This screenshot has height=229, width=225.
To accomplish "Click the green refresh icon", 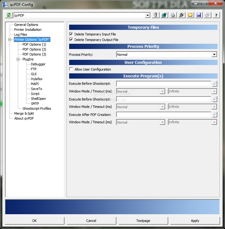I will [9, 15].
